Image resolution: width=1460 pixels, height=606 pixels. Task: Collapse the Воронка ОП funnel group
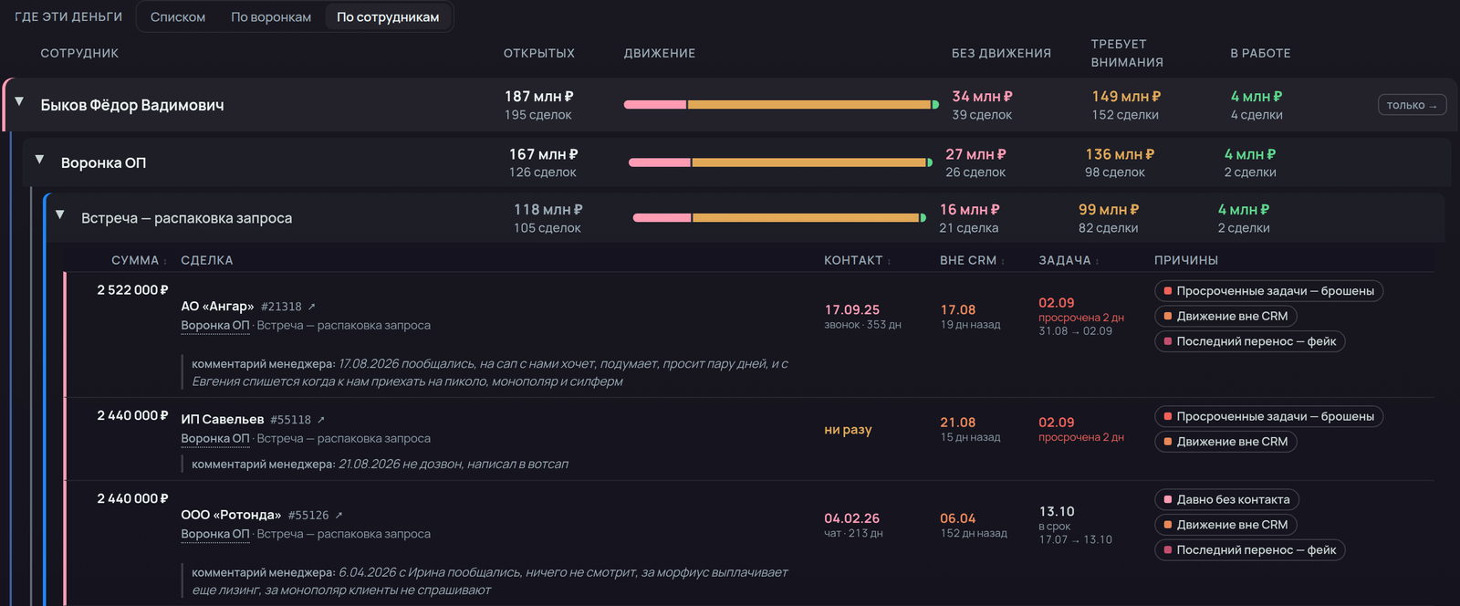pos(39,160)
